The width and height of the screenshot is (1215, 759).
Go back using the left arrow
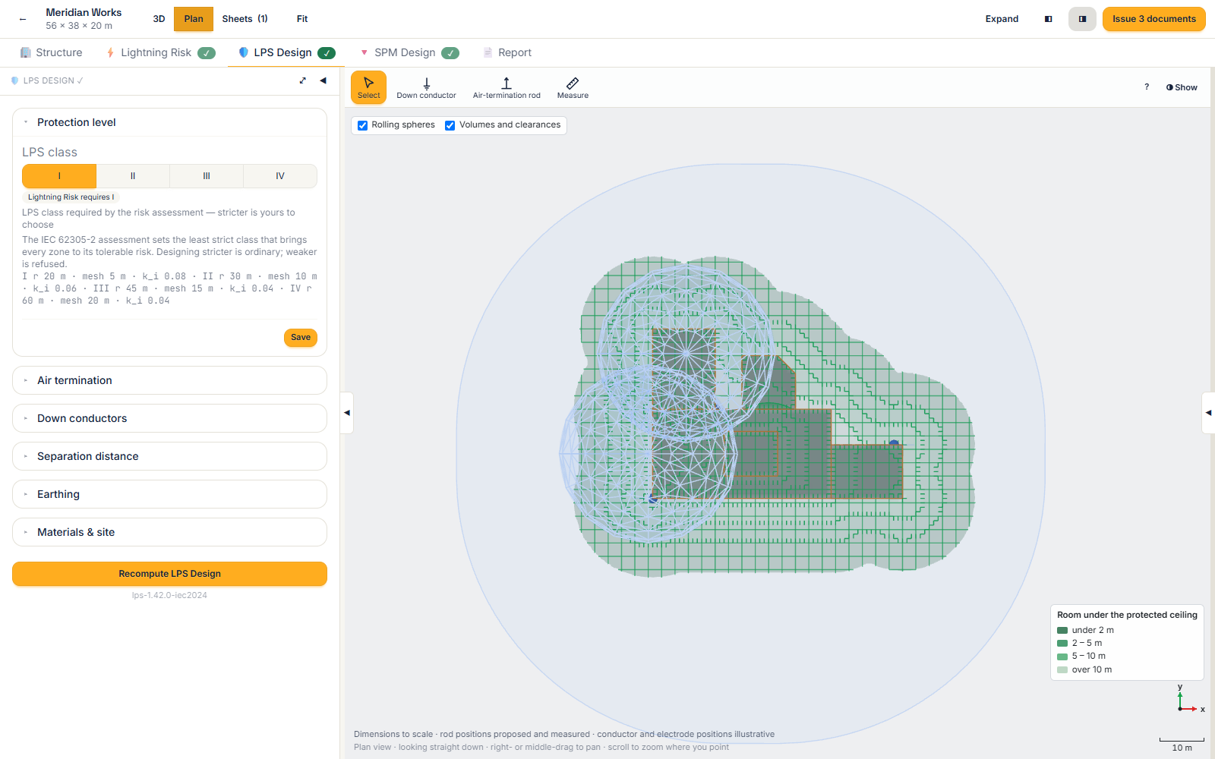pos(23,19)
